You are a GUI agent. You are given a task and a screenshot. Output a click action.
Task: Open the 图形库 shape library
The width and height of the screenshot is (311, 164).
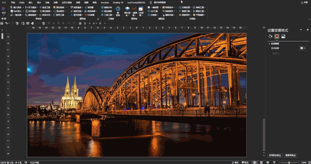tap(118, 11)
